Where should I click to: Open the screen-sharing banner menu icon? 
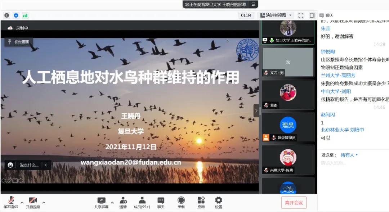pos(253,4)
